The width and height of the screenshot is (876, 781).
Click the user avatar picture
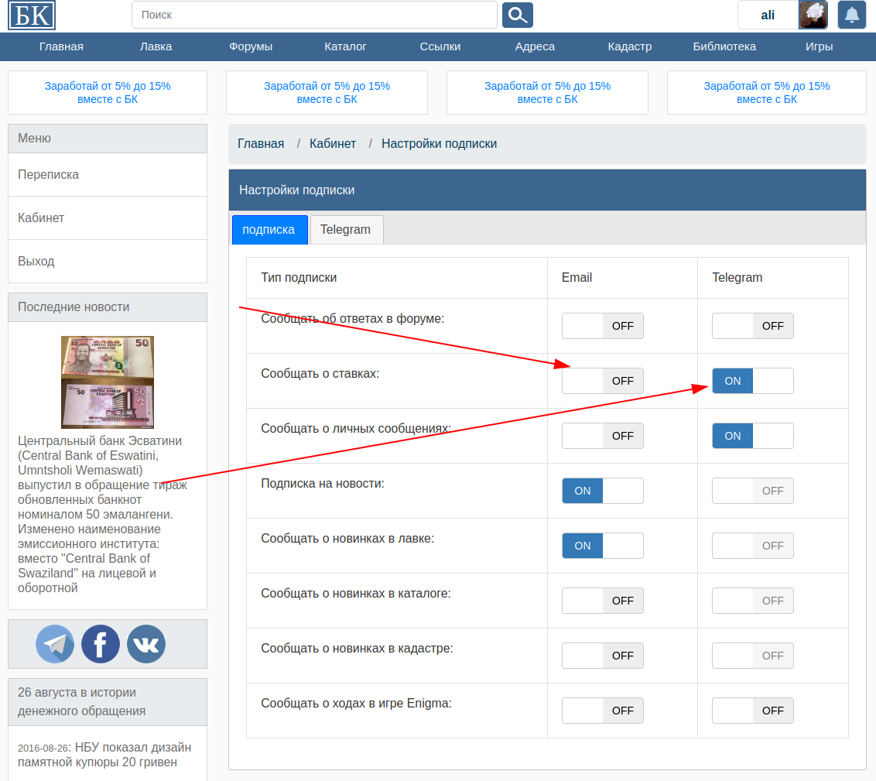(x=813, y=15)
